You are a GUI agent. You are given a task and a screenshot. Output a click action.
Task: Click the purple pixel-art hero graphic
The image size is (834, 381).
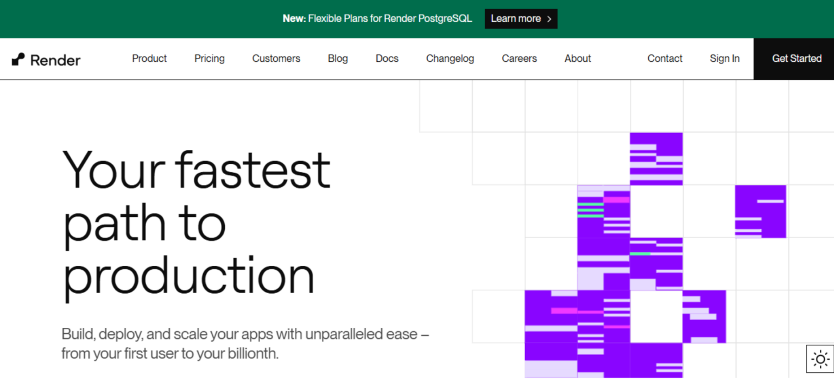[624, 255]
